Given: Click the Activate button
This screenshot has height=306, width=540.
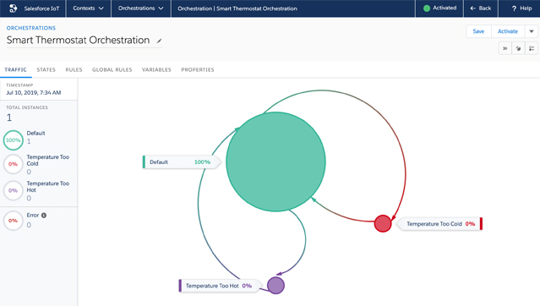Looking at the screenshot, I should [508, 31].
